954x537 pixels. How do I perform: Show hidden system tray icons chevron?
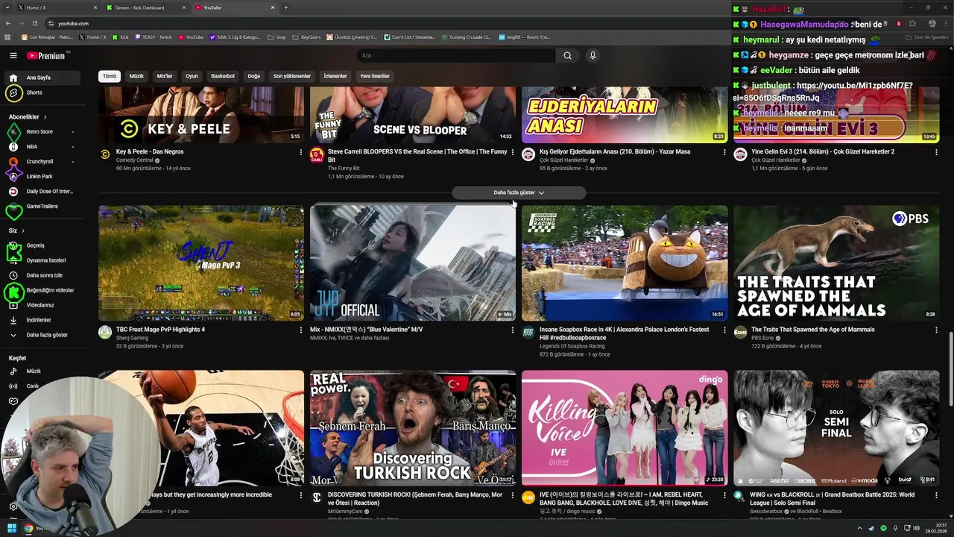coord(859,528)
